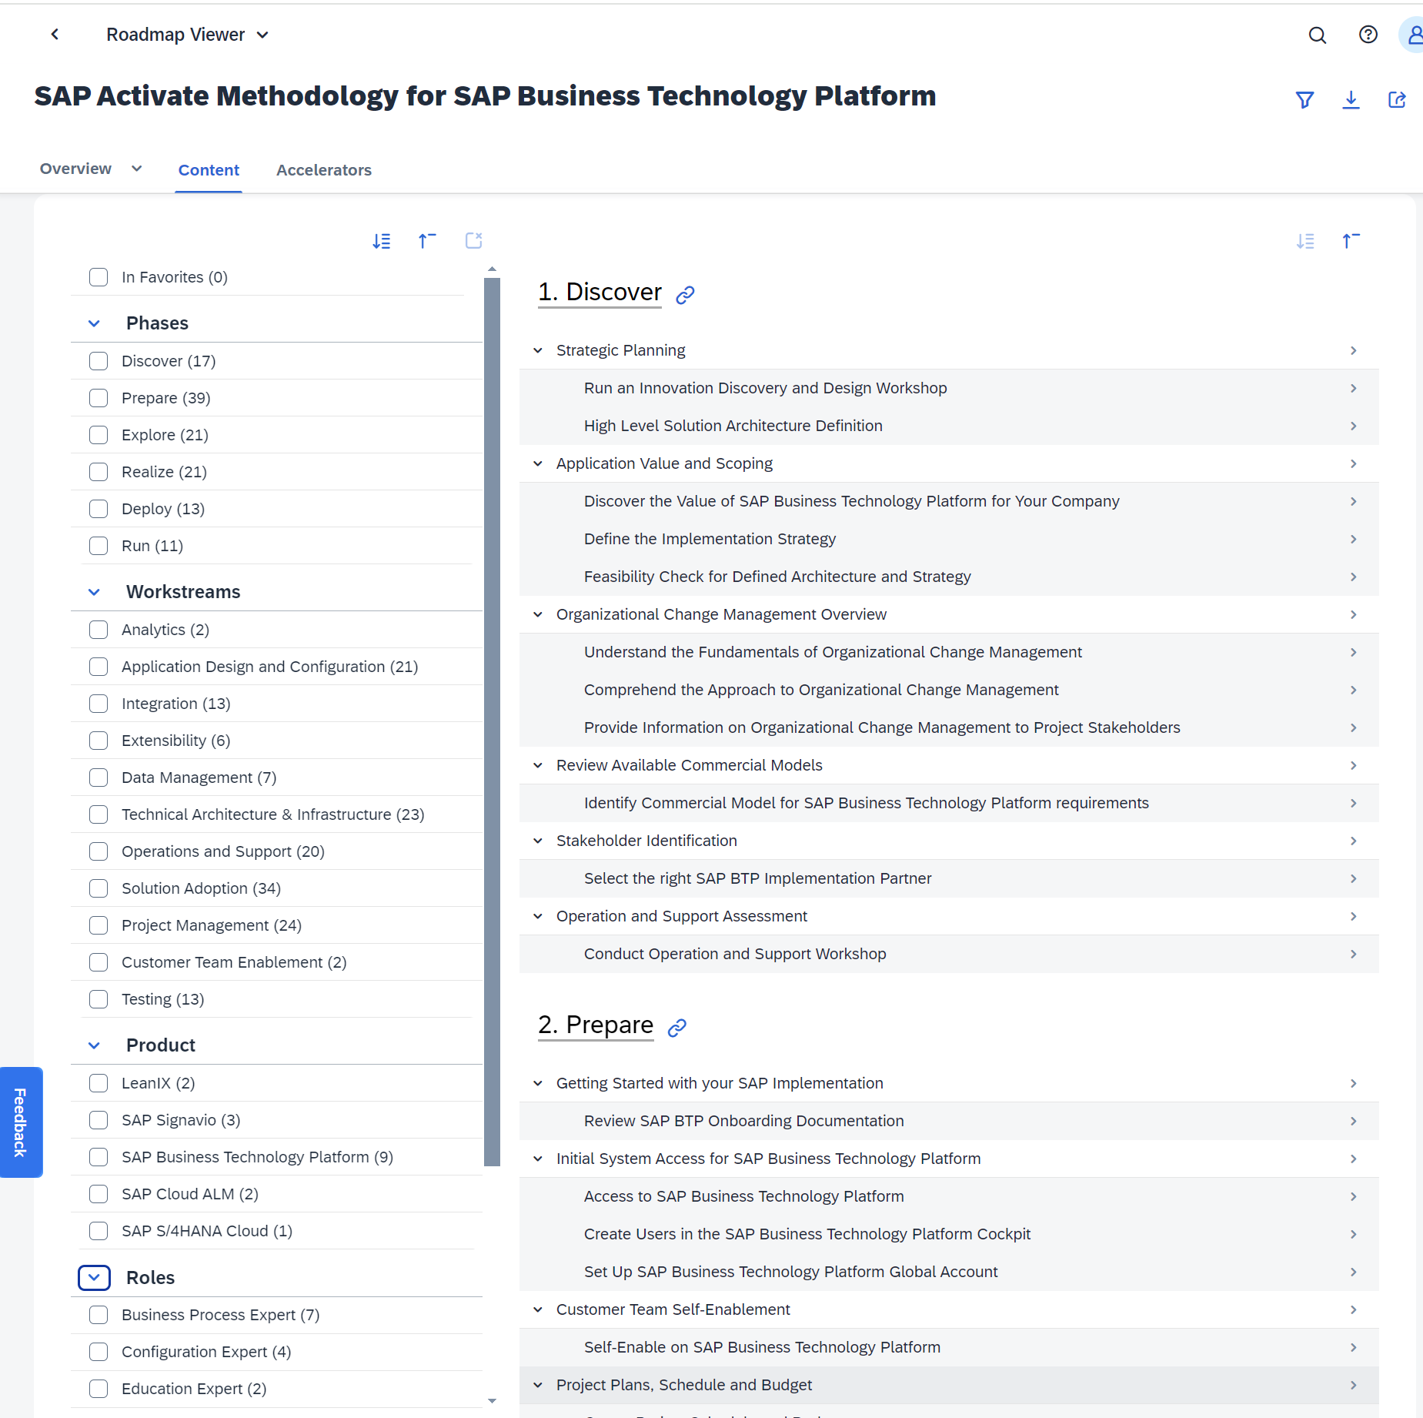This screenshot has height=1418, width=1423.
Task: Select the Content tab
Action: coord(209,170)
